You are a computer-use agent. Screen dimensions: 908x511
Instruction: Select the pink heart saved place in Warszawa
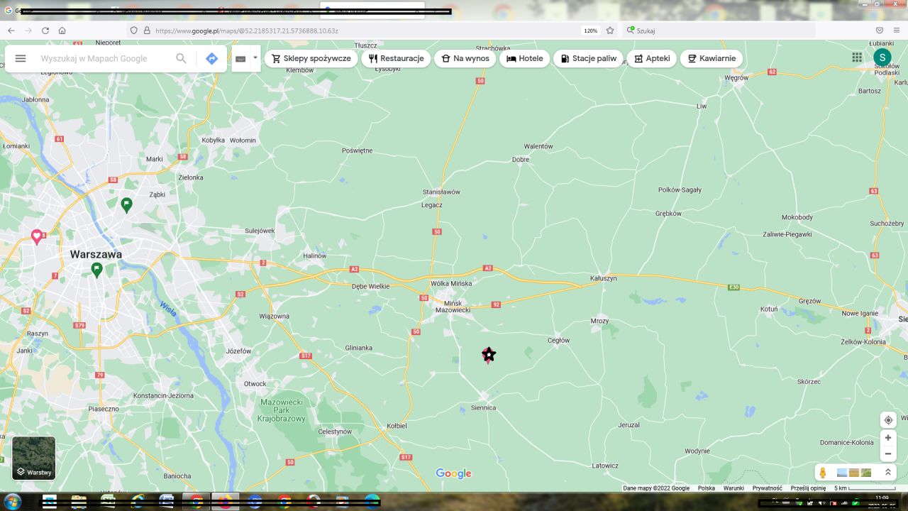(x=37, y=236)
